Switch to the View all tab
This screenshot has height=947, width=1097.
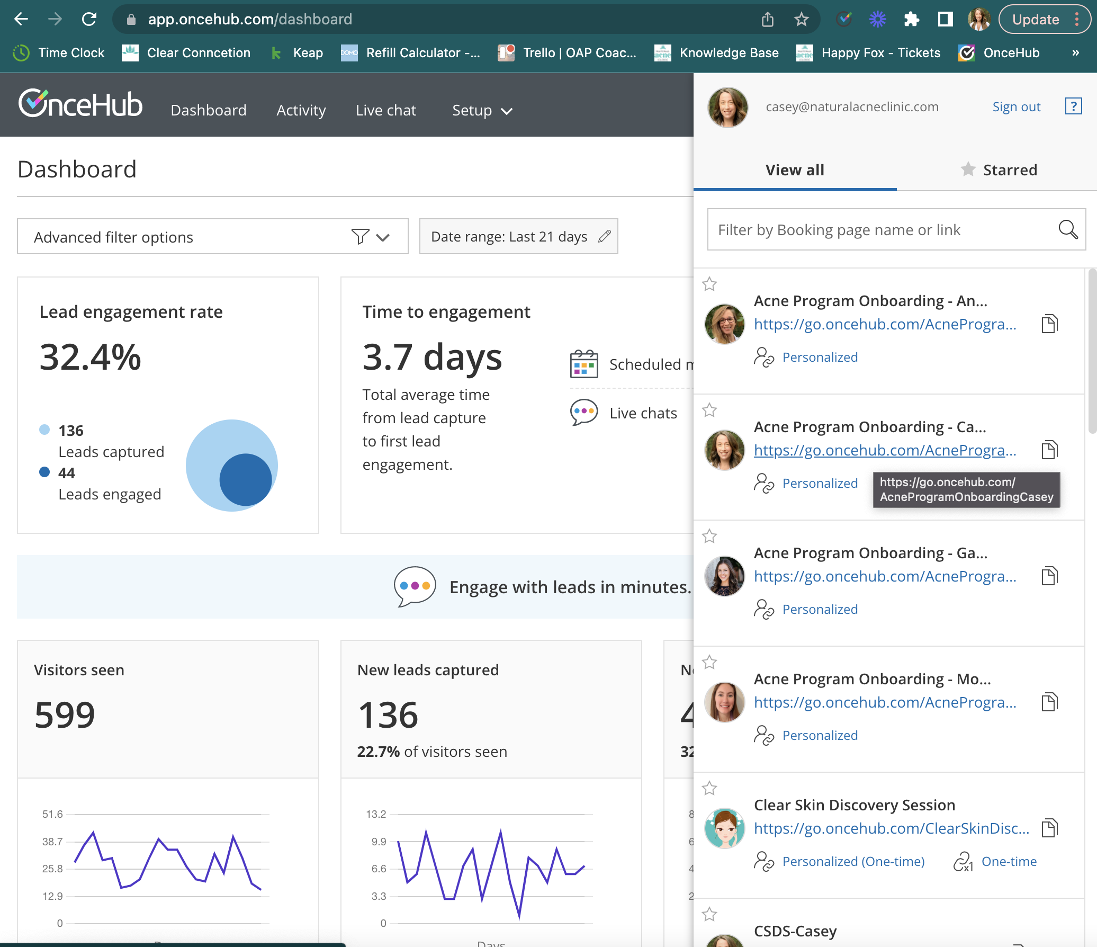click(795, 170)
